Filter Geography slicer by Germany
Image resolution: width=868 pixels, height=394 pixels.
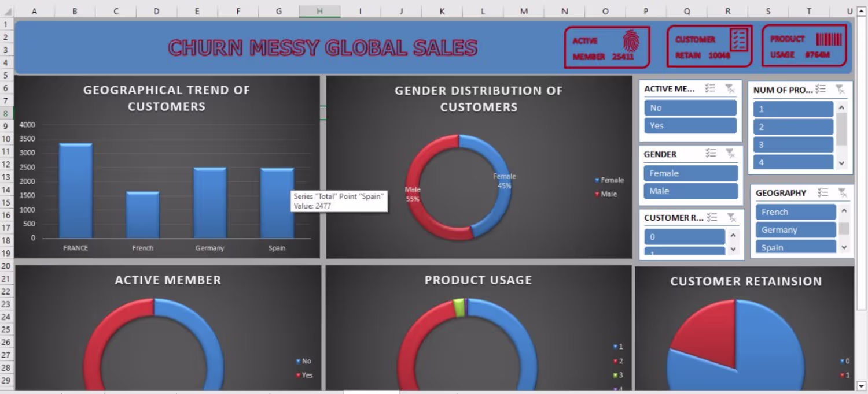(x=796, y=230)
